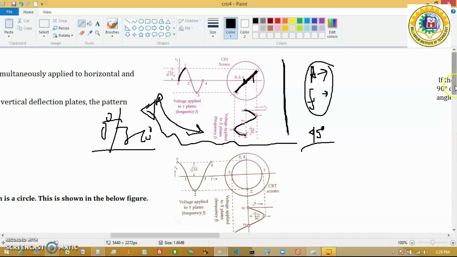Create new file from quick access toolbar
457x257 pixels.
[x=36, y=4]
